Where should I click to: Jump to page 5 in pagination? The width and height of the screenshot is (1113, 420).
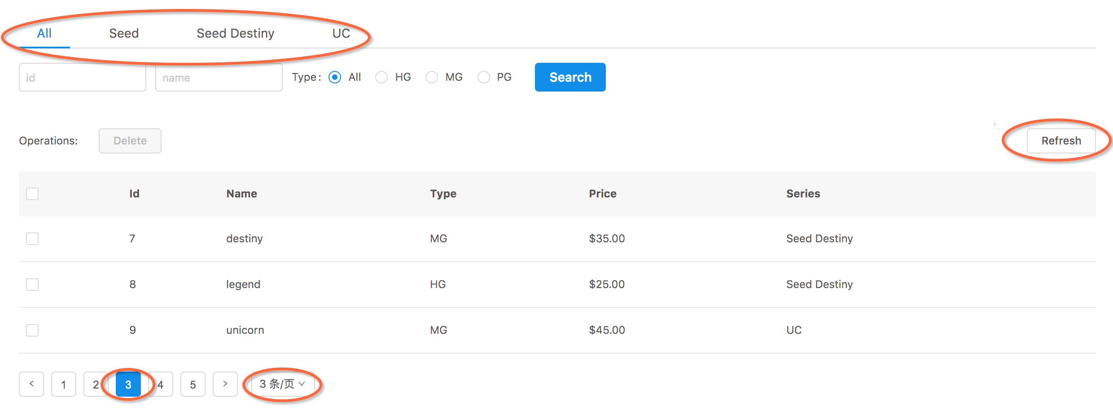tap(193, 384)
